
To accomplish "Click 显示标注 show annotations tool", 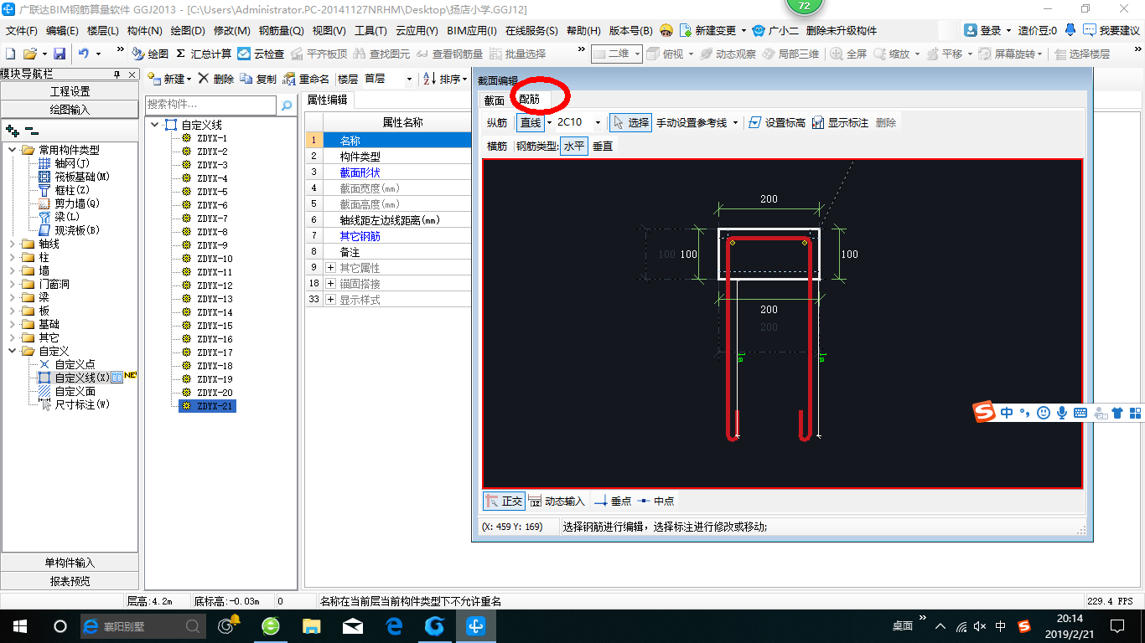I will pos(840,122).
